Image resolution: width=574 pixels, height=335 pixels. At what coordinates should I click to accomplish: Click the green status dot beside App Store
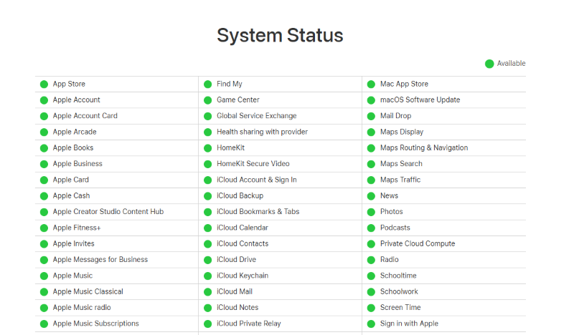pyautogui.click(x=44, y=84)
